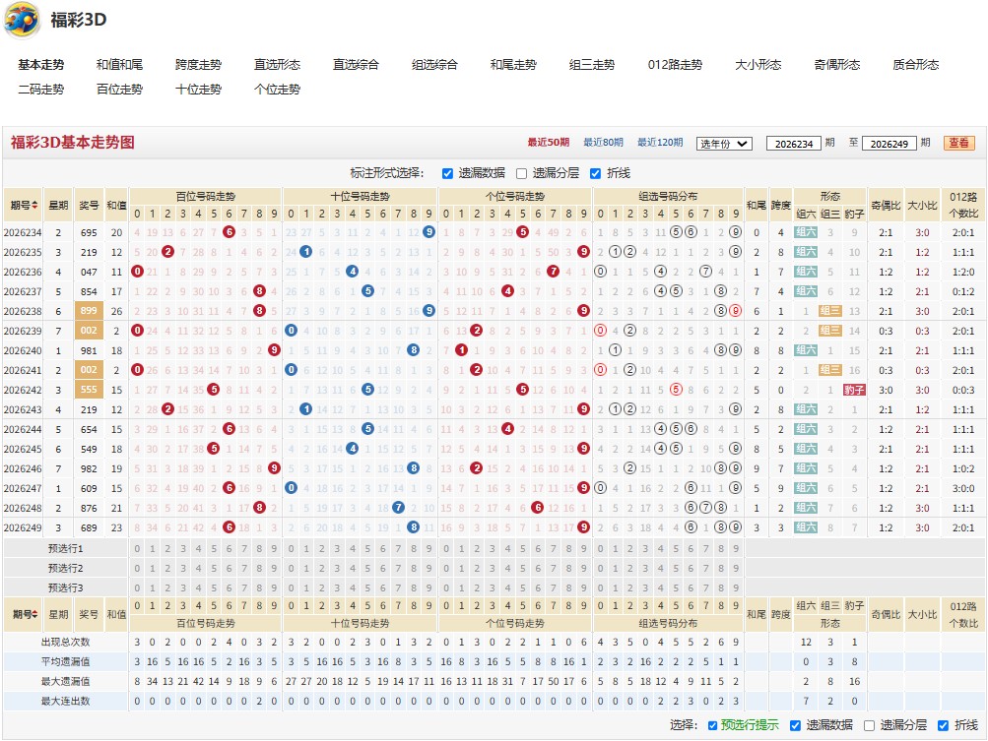Click blue ball 9 in row 2026234
The width and height of the screenshot is (988, 741).
pyautogui.click(x=429, y=232)
